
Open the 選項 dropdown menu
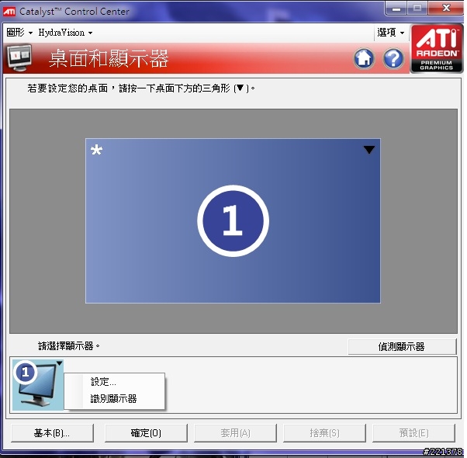coord(390,32)
